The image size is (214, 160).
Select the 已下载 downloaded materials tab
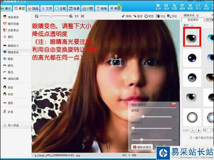click(x=209, y=20)
